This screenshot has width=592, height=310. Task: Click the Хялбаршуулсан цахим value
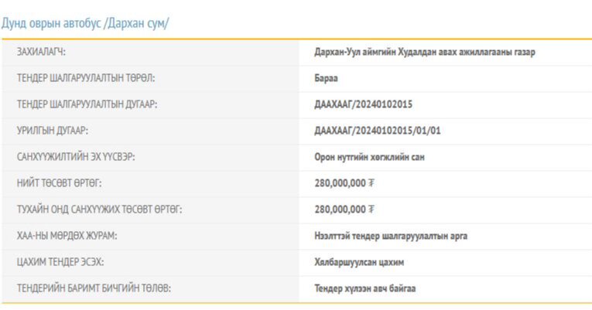coord(359,262)
